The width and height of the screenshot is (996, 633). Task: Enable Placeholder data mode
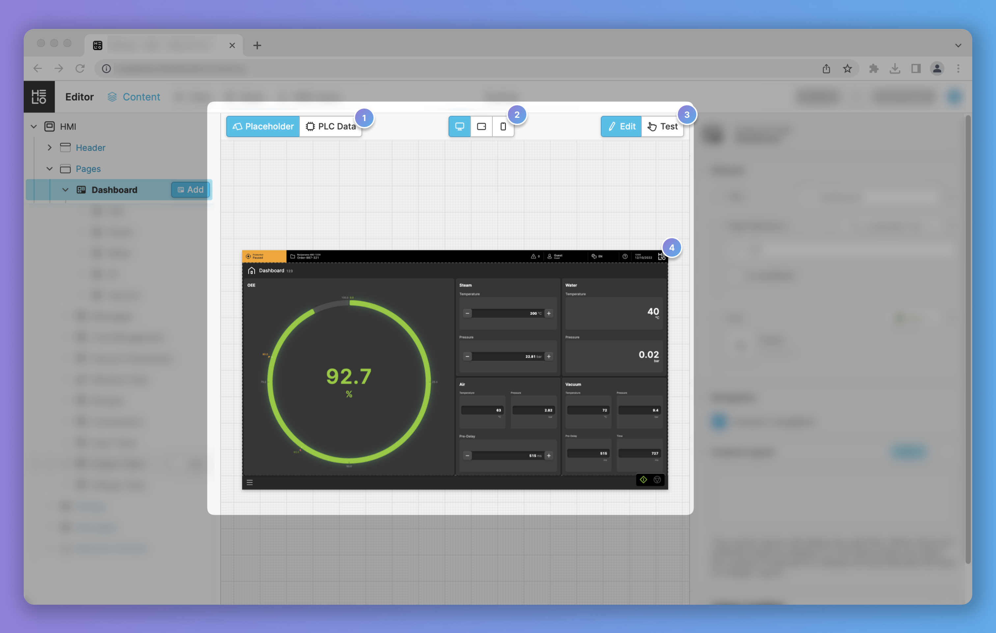263,126
